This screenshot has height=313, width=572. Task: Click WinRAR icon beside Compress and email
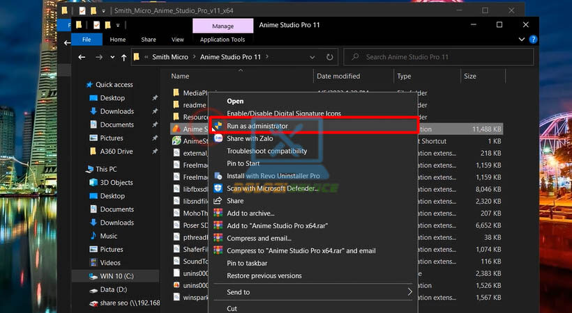pyautogui.click(x=218, y=239)
